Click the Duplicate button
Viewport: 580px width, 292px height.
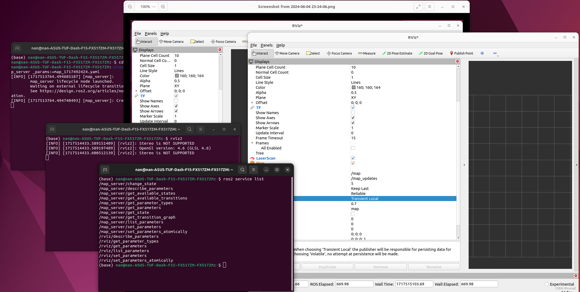tap(327, 267)
